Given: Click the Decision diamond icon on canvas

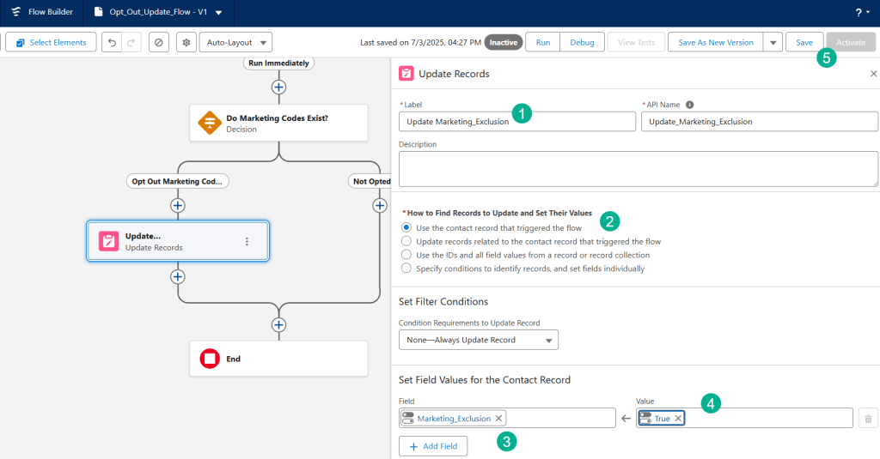Looking at the screenshot, I should pos(210,123).
